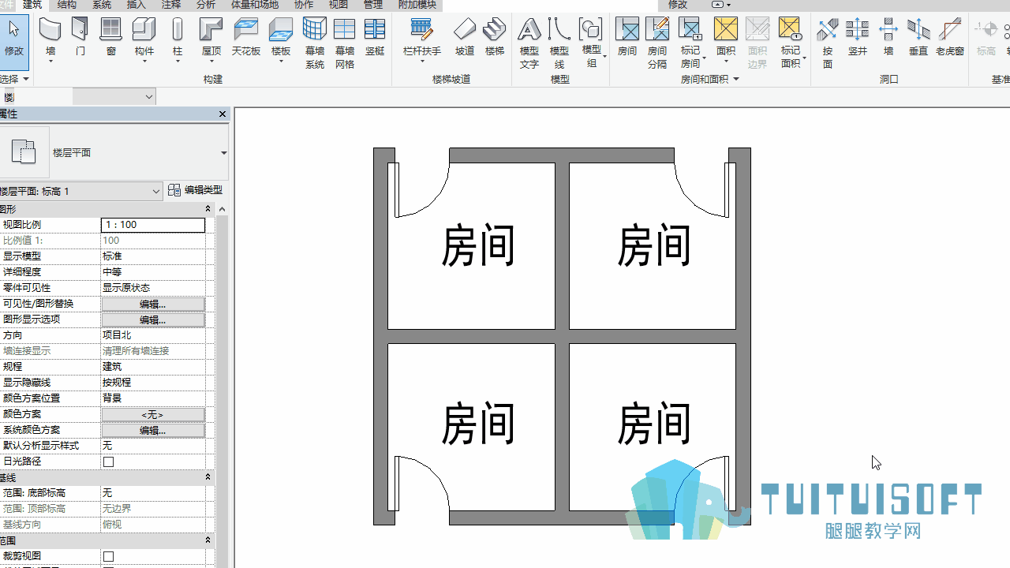The width and height of the screenshot is (1010, 568).
Task: Open the 插入 ribbon tab
Action: [137, 5]
